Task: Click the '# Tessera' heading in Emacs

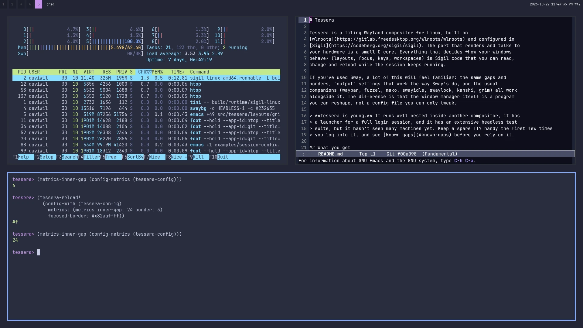Action: point(322,20)
